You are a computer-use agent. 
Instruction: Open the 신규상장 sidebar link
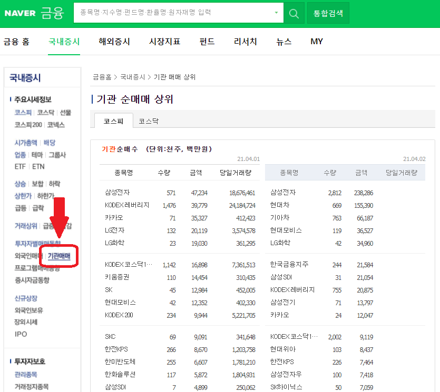pos(25,298)
